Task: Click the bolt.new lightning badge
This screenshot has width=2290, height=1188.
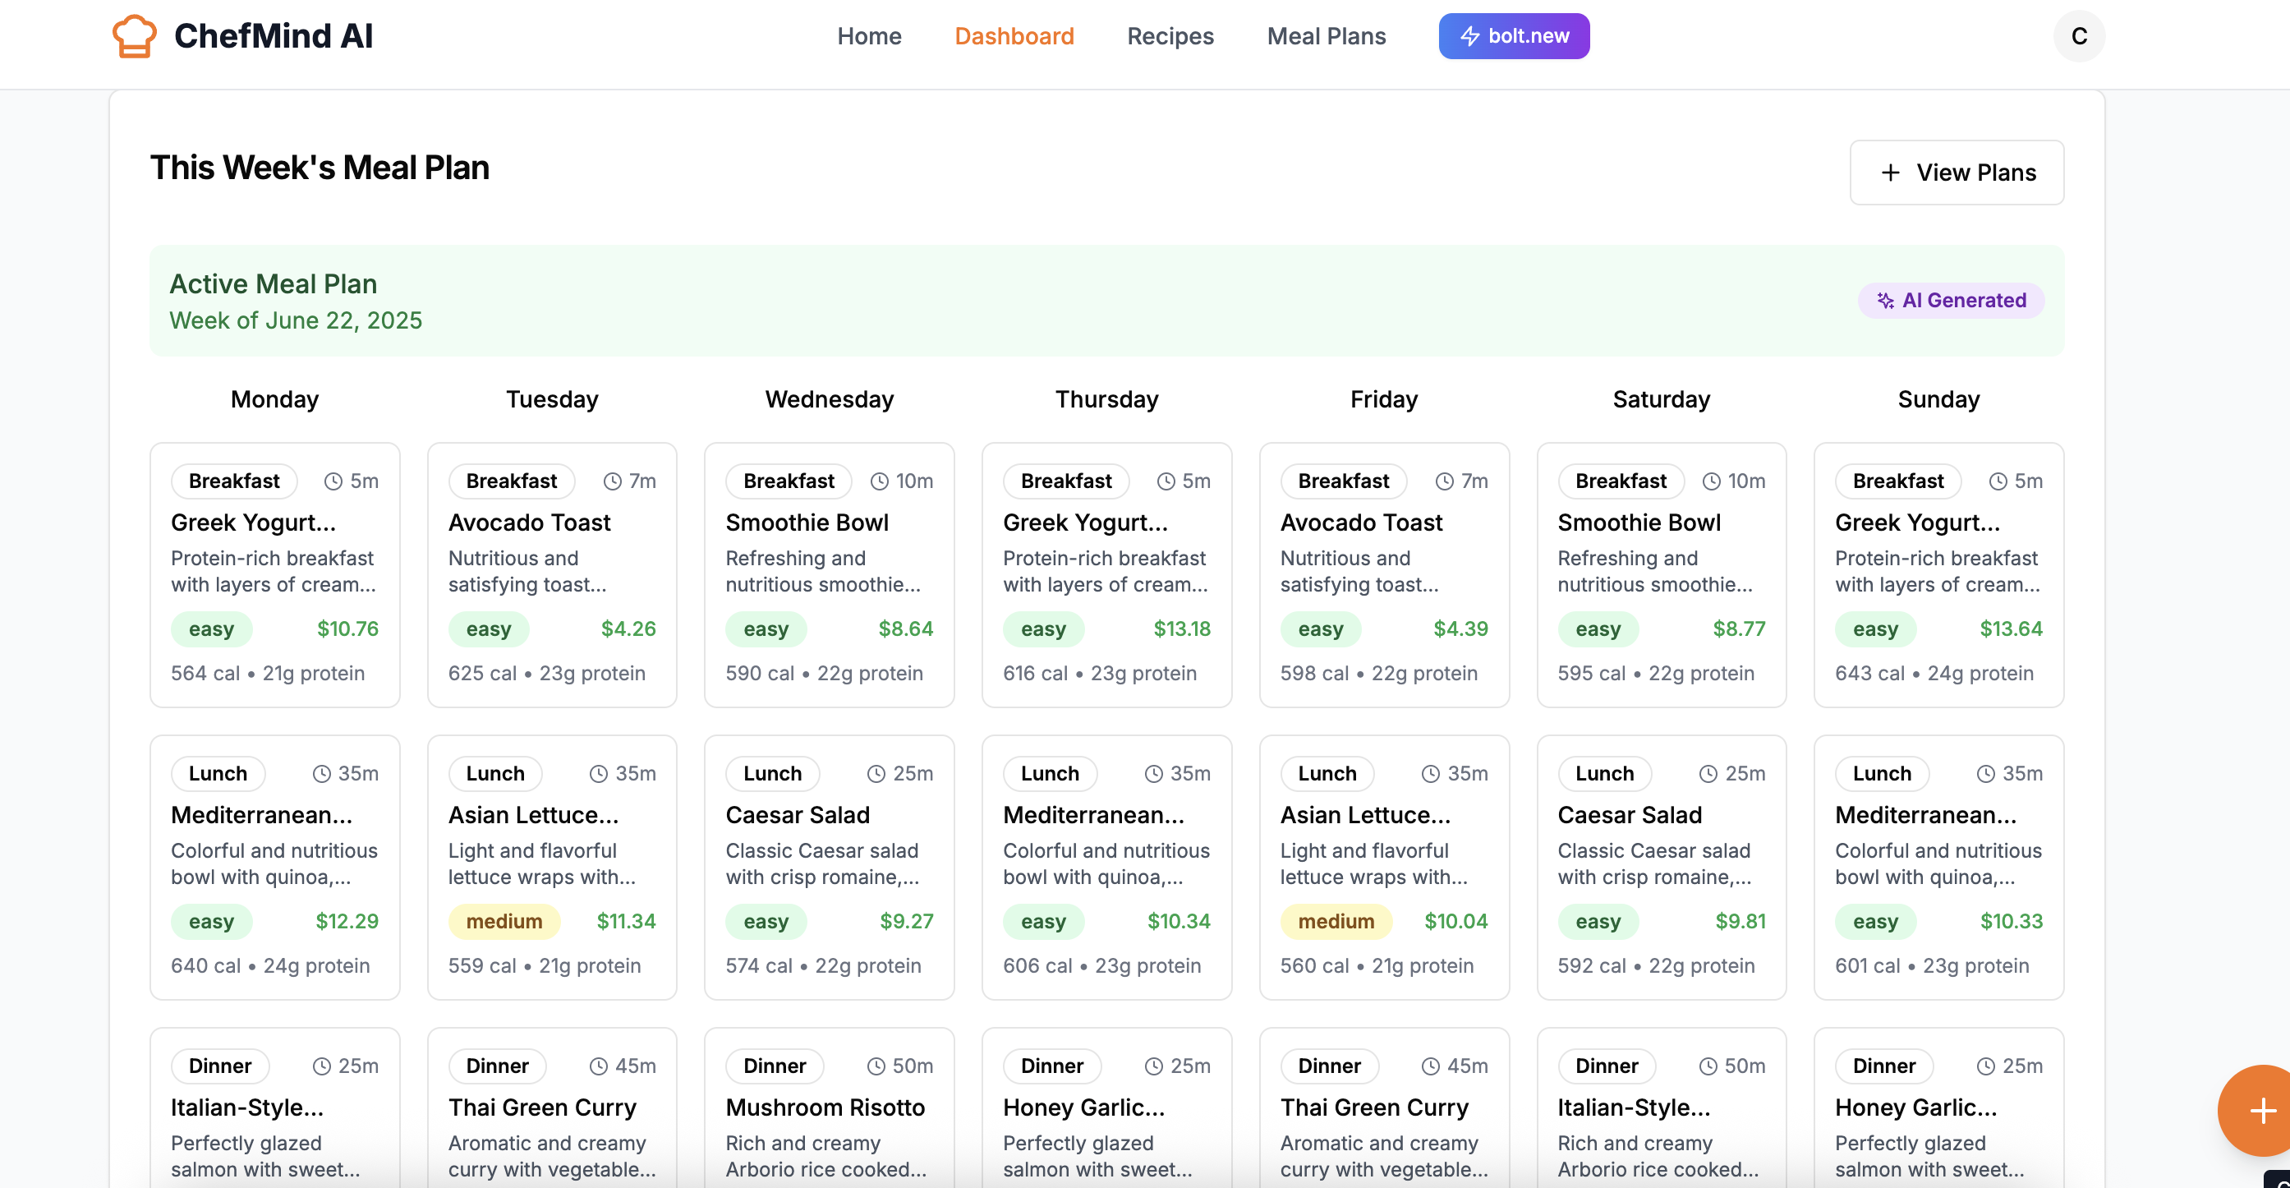Action: [x=1514, y=36]
